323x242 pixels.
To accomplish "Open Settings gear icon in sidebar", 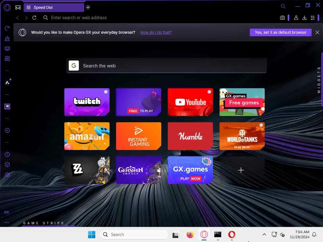I will pyautogui.click(x=7, y=175).
